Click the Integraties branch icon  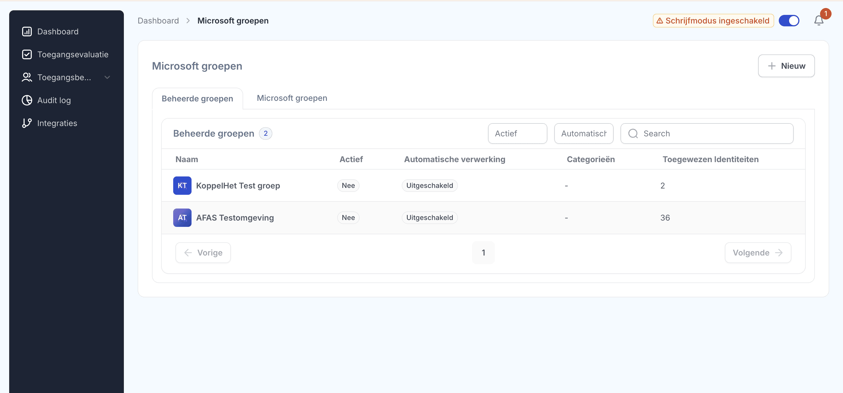[x=27, y=123]
